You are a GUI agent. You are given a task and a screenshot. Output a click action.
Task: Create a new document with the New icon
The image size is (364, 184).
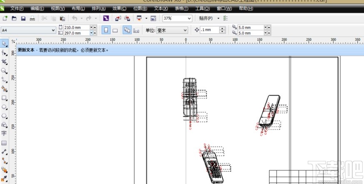pyautogui.click(x=5, y=18)
